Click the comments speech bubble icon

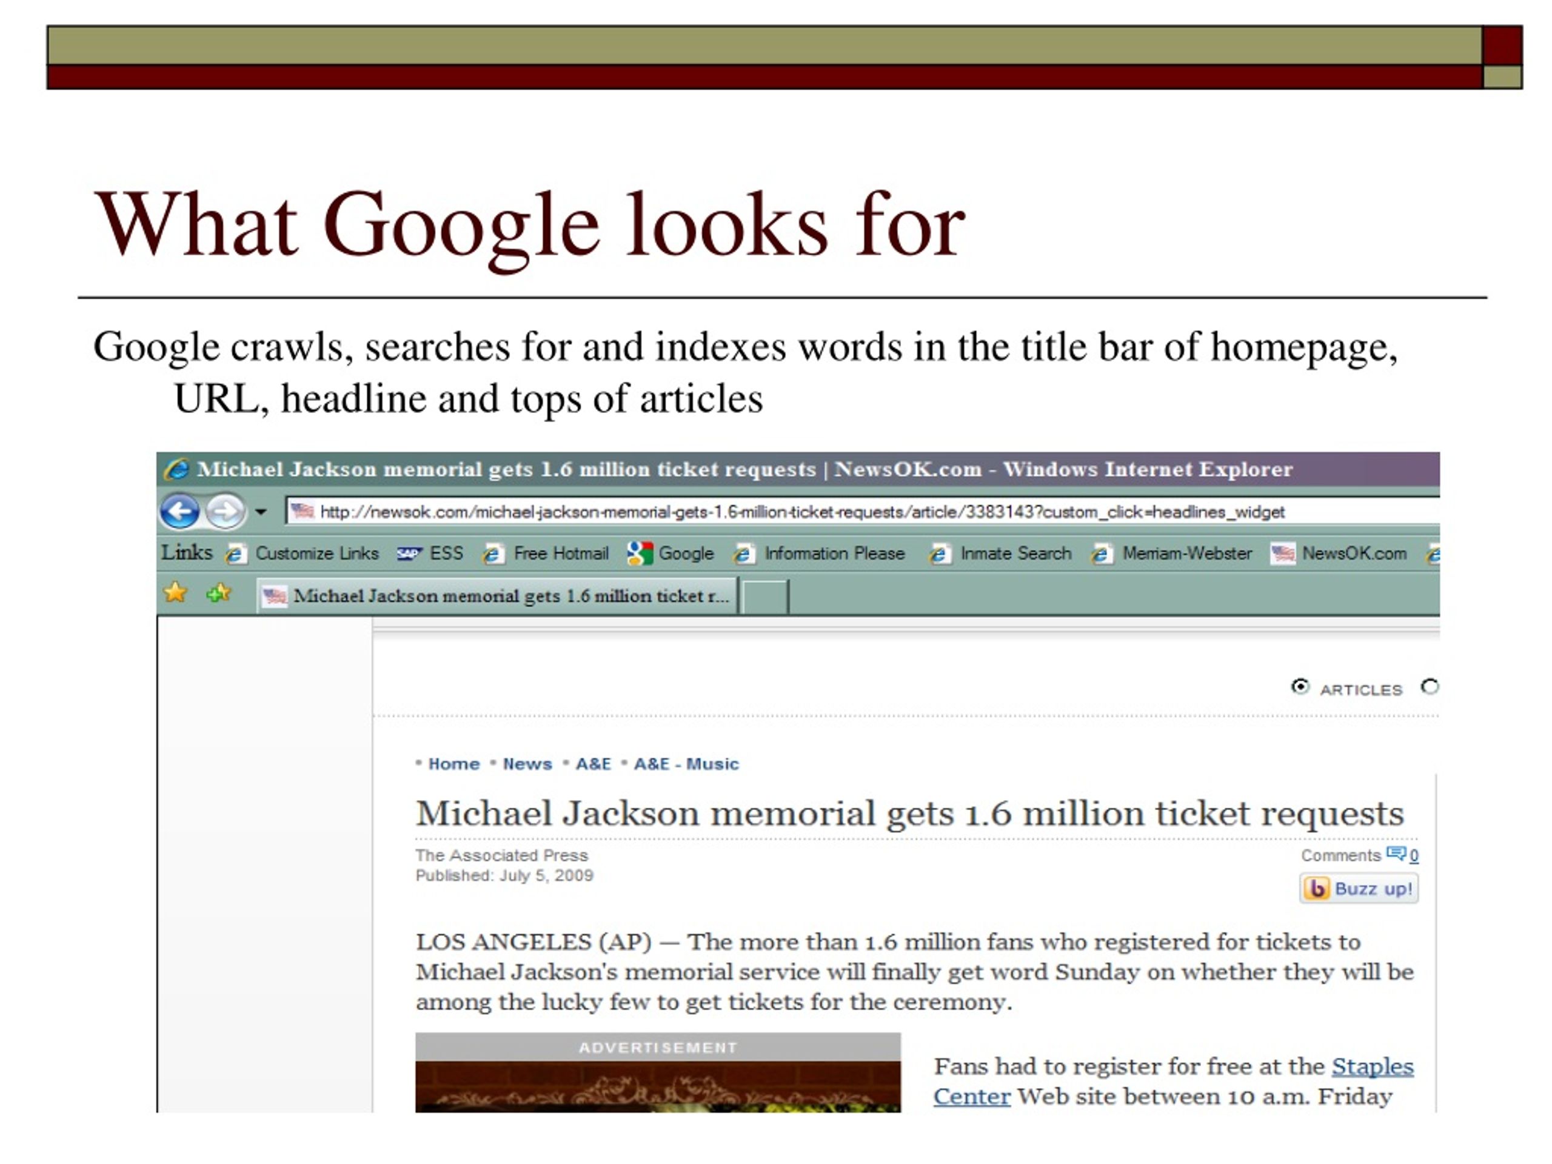point(1396,854)
